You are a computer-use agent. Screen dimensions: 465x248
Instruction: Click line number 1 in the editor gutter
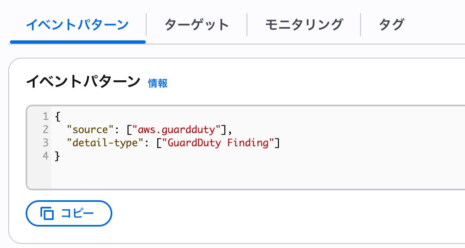pyautogui.click(x=45, y=116)
